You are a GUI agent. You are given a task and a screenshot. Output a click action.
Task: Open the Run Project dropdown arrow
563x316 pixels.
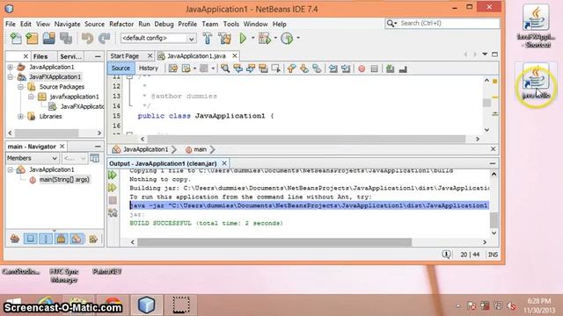click(252, 38)
